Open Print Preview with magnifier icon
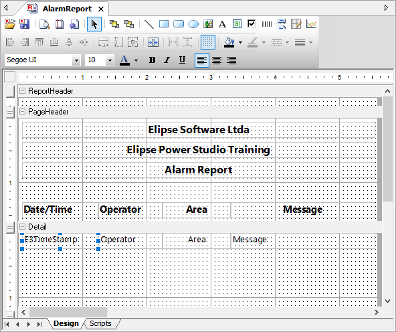 point(45,24)
